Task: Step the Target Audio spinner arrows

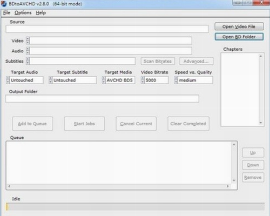Action: [x=8, y=80]
